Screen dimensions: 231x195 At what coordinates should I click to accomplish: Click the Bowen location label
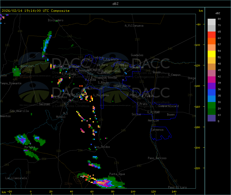[x=171, y=115]
